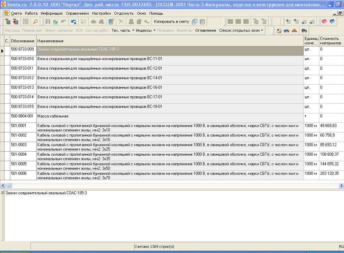The width and height of the screenshot is (344, 253).
Task: Click the horizontal scrollbar right arrow
Action: pyautogui.click(x=341, y=186)
